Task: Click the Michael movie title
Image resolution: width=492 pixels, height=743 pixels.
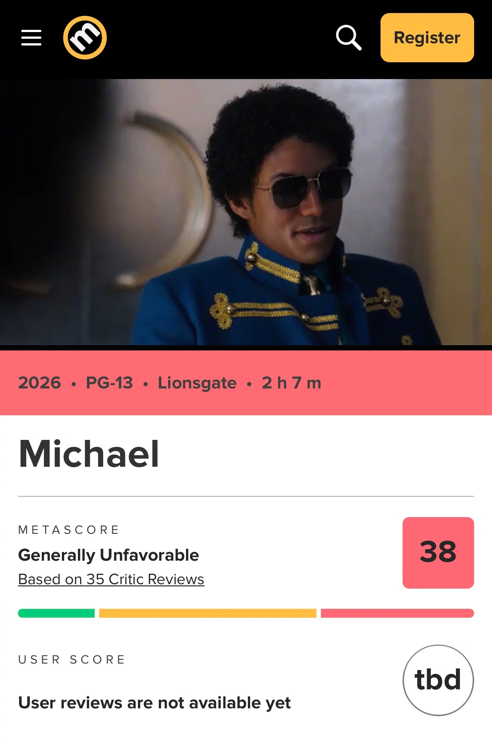Action: (x=89, y=453)
